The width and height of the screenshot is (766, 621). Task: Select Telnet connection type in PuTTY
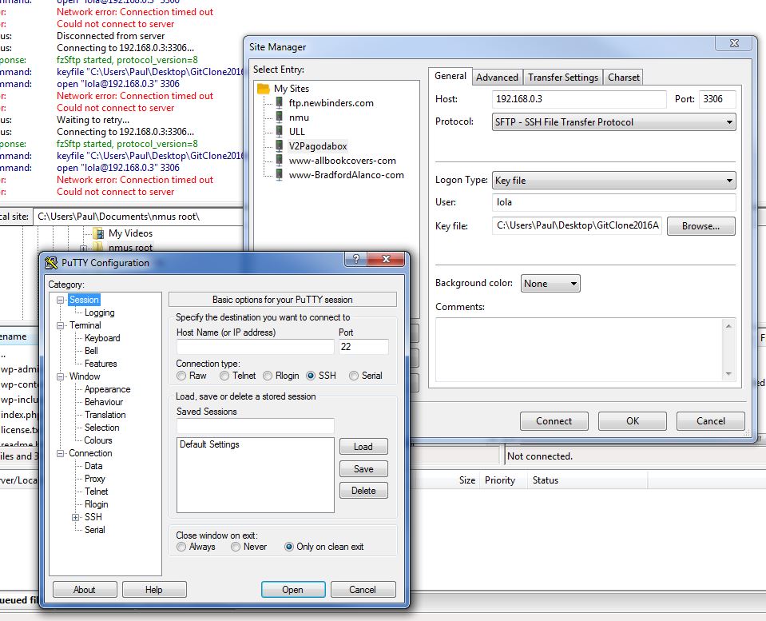[224, 376]
